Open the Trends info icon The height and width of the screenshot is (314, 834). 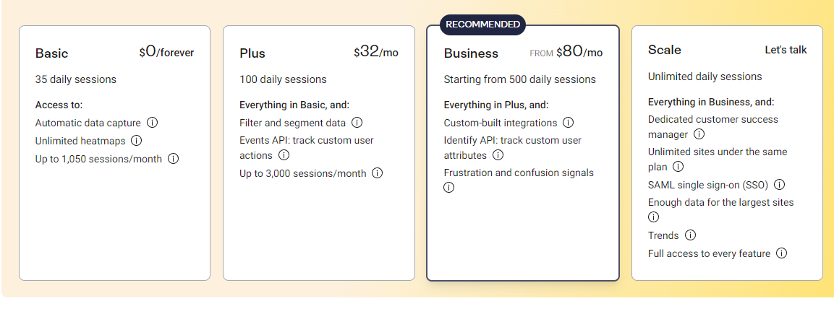690,235
